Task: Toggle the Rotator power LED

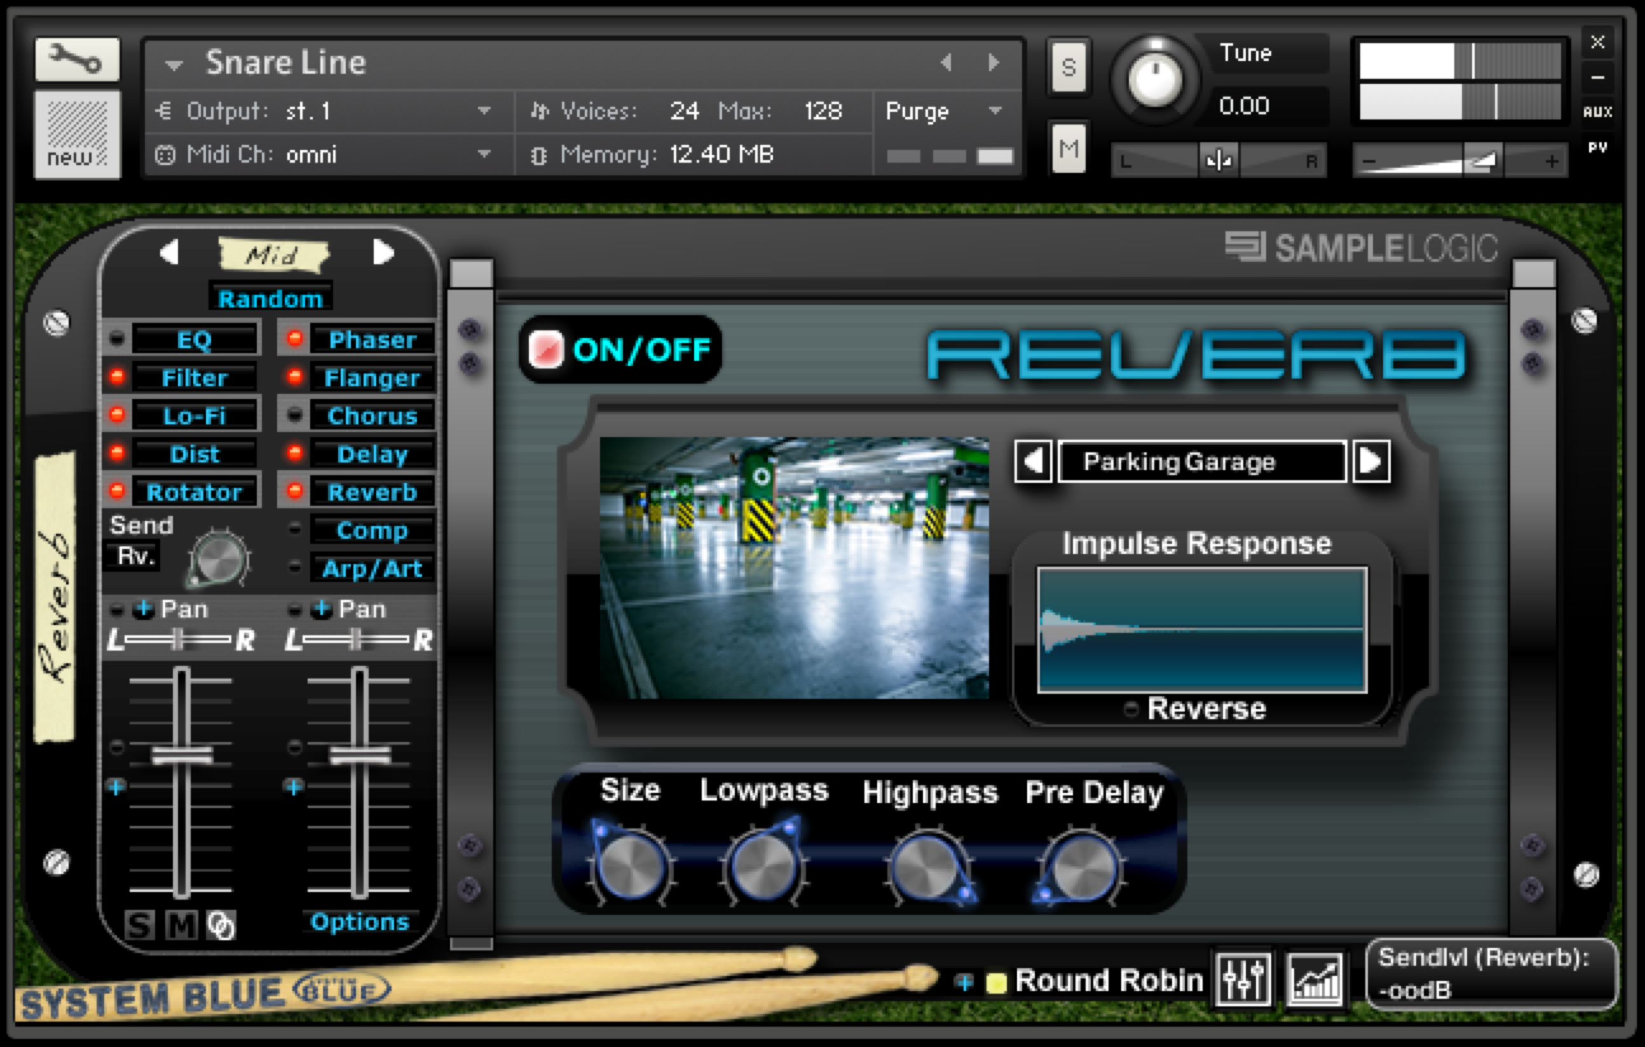Action: tap(118, 490)
